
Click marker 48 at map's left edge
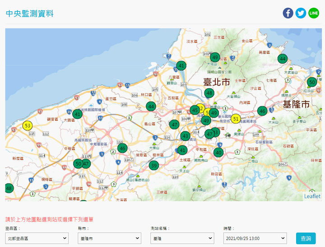pyautogui.click(x=9, y=188)
